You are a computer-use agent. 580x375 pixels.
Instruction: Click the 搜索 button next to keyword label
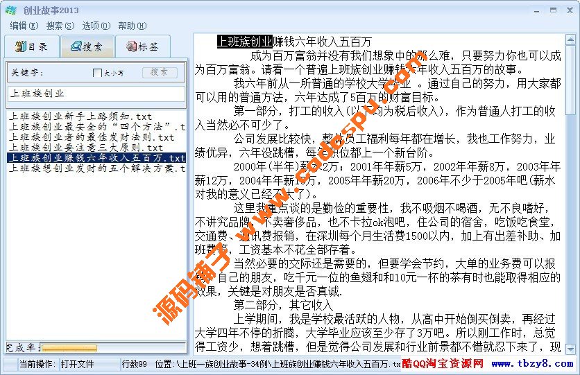coord(160,72)
